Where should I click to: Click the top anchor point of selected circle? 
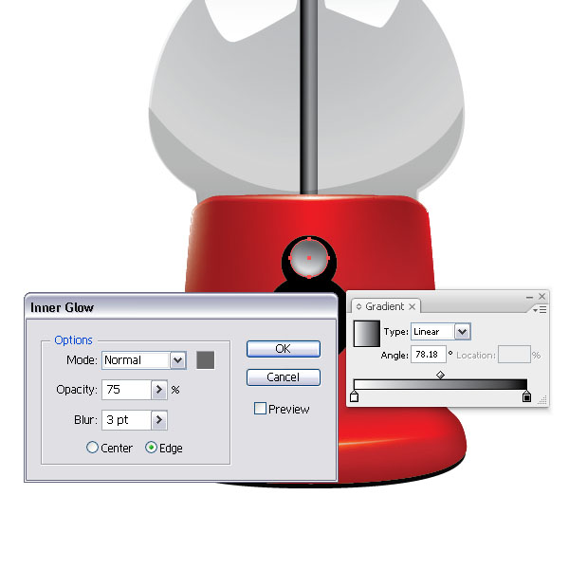click(x=309, y=239)
